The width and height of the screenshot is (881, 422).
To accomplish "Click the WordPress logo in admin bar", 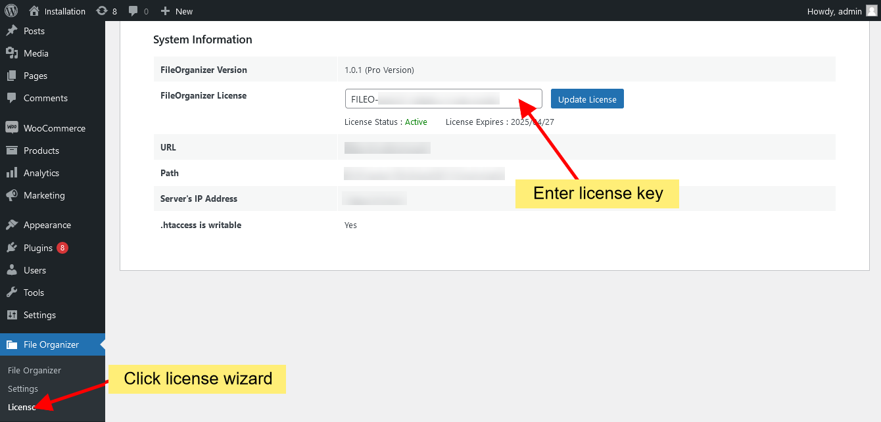I will [x=10, y=11].
